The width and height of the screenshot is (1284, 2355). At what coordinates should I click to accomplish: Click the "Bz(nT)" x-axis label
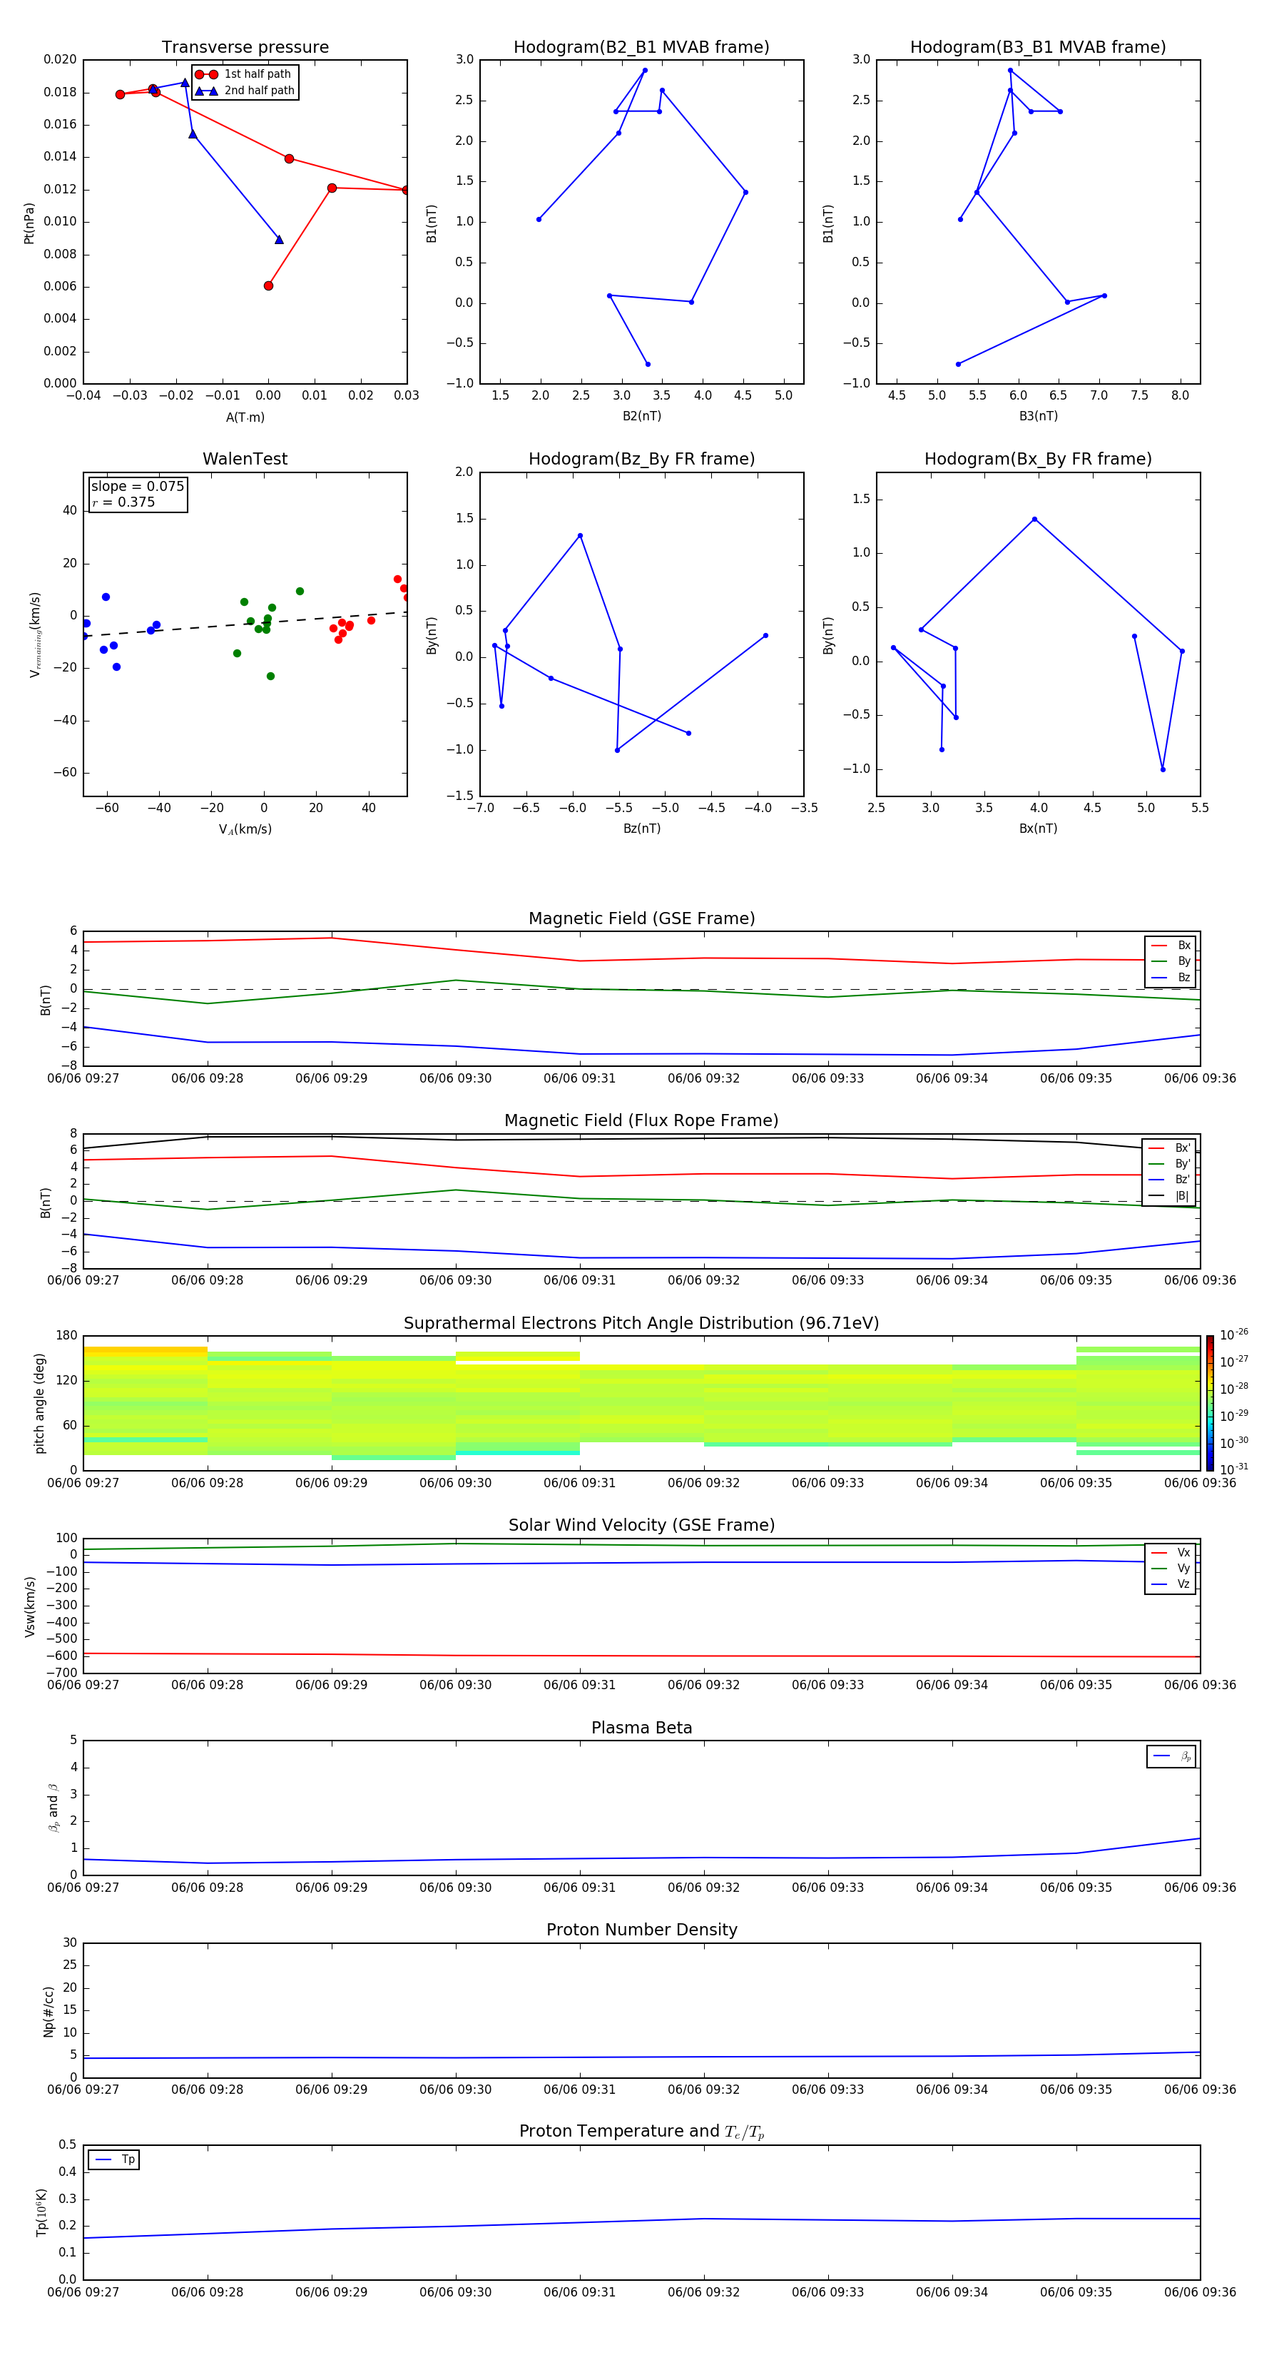click(641, 829)
